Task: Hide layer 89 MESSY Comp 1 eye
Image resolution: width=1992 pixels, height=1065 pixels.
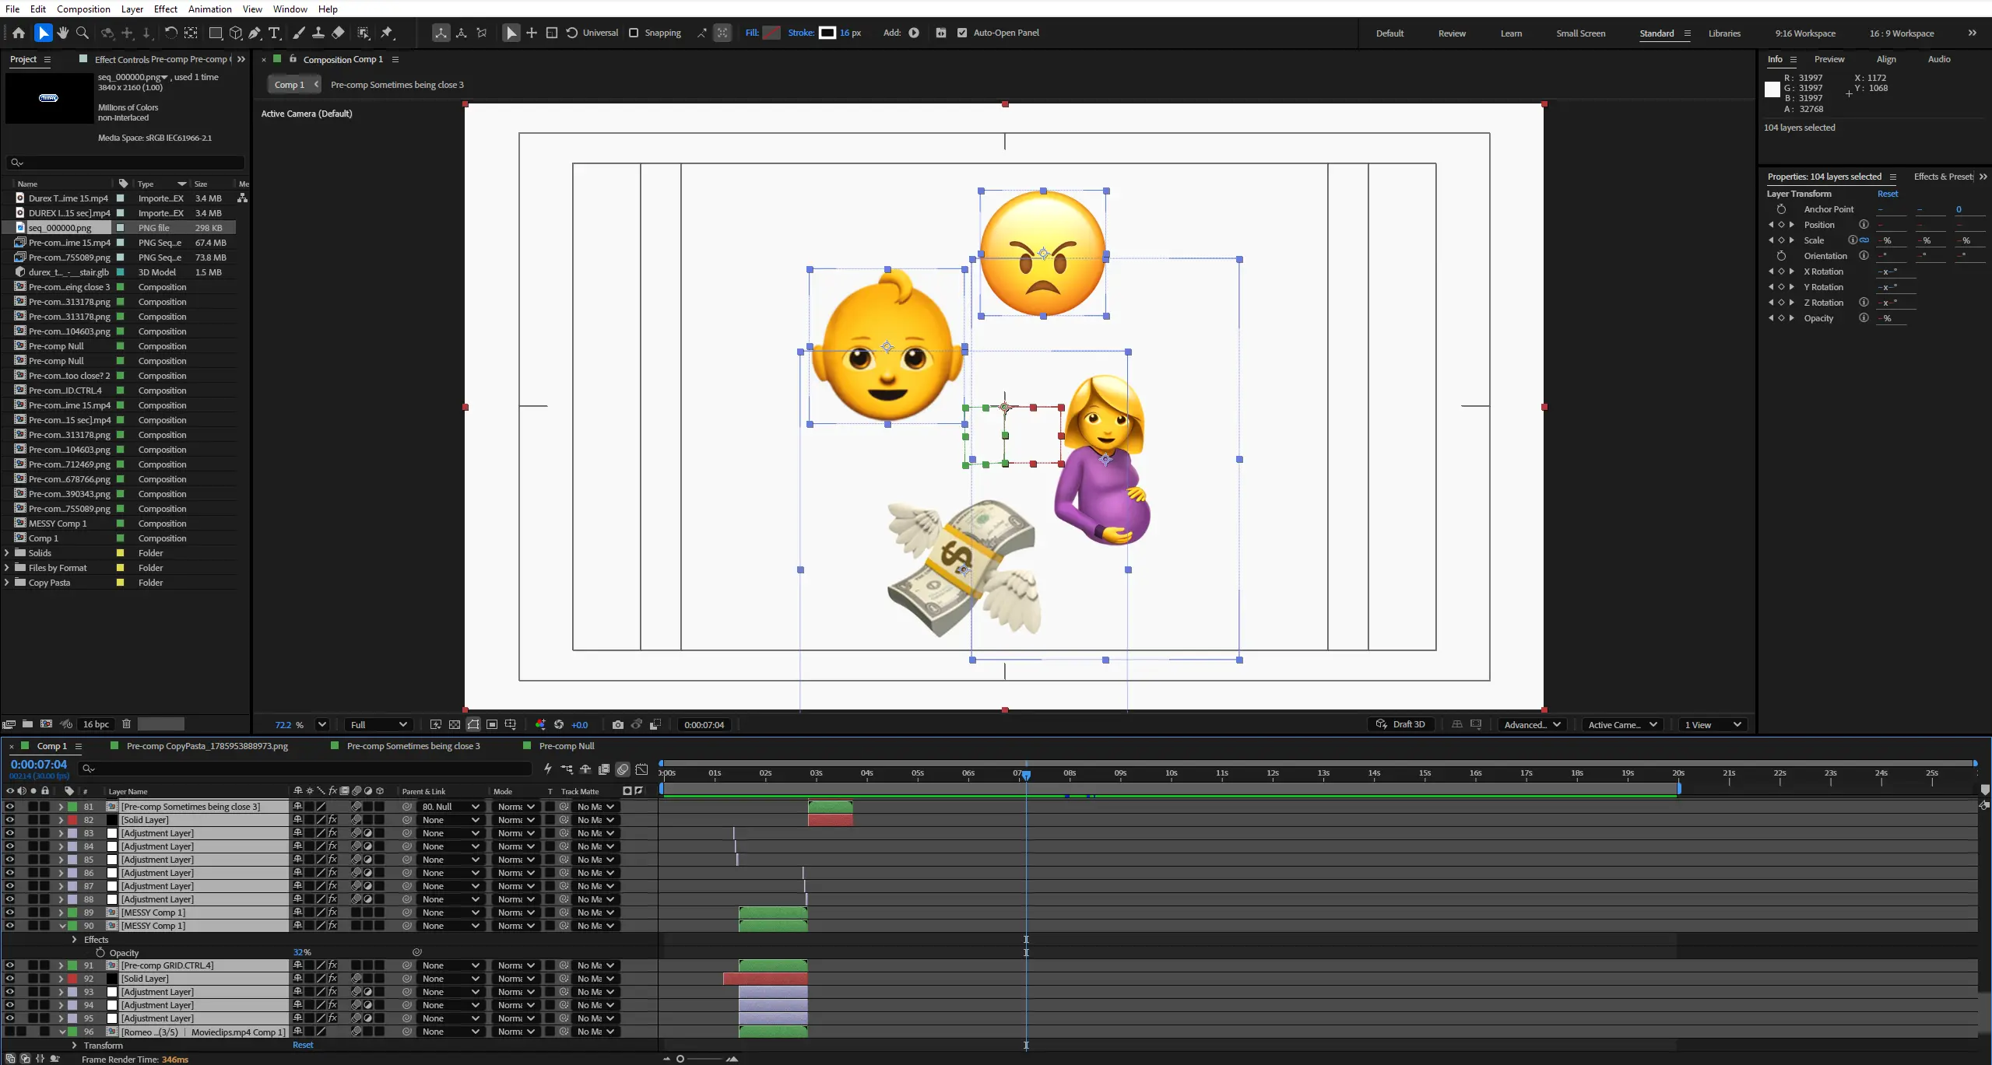Action: point(9,913)
